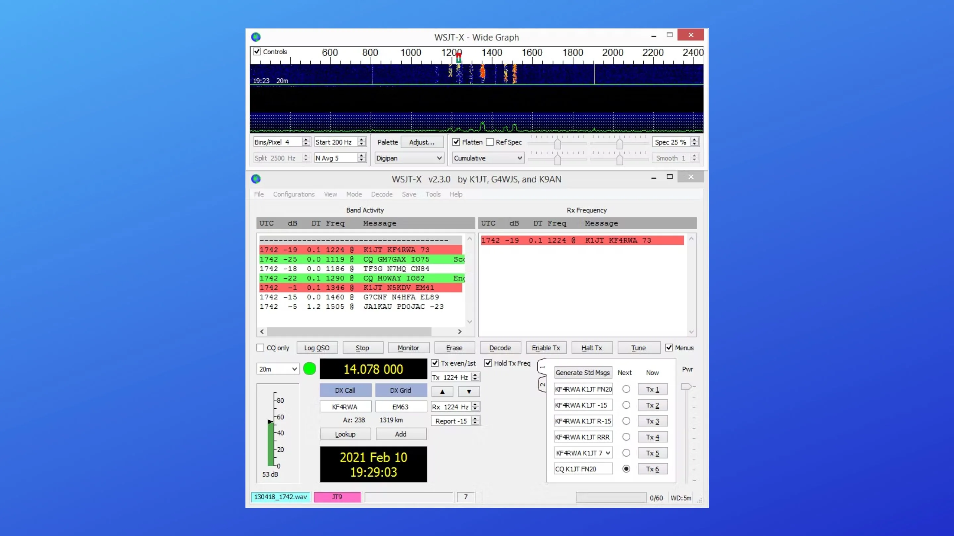The image size is (954, 536).
Task: Click the green status indicator circle
Action: [310, 369]
